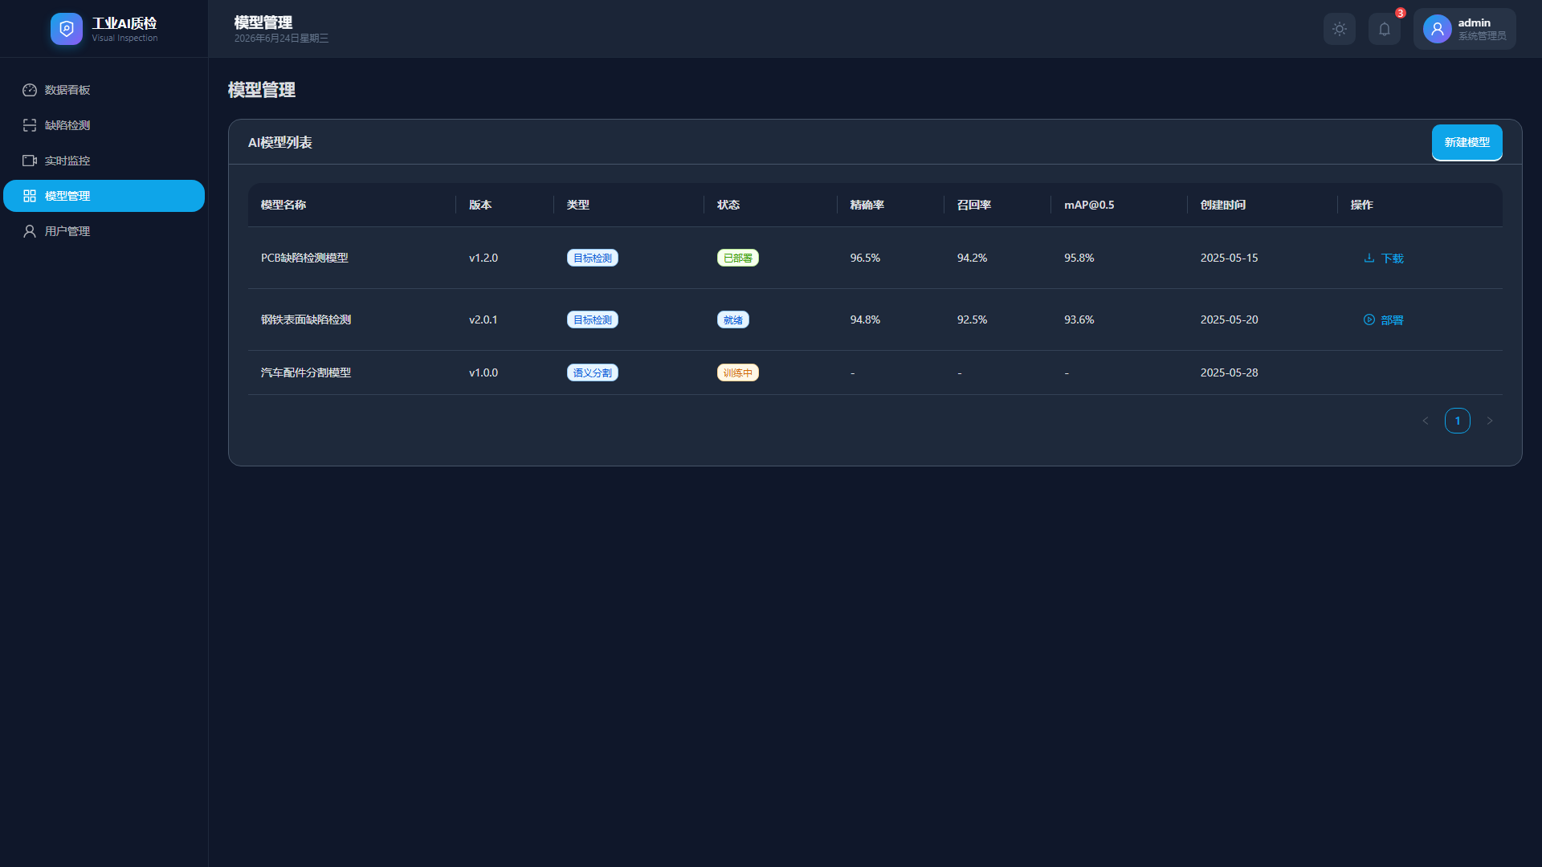The height and width of the screenshot is (867, 1542).
Task: Open 数据看板 in the sidebar
Action: coord(104,90)
